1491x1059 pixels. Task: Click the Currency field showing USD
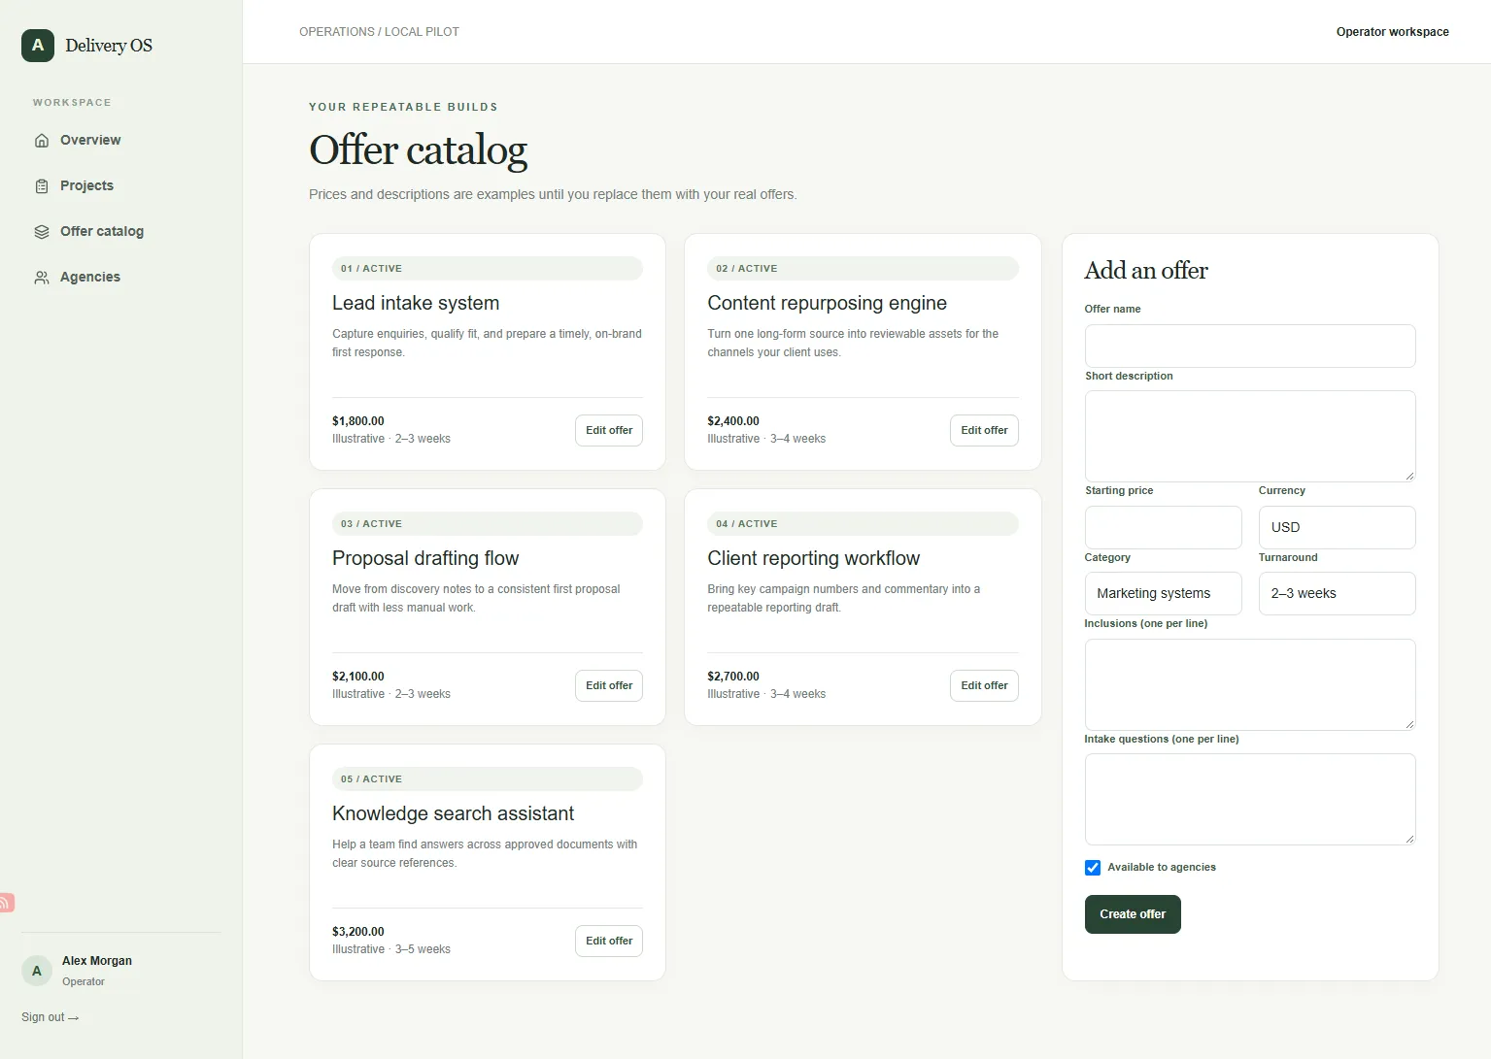1337,527
